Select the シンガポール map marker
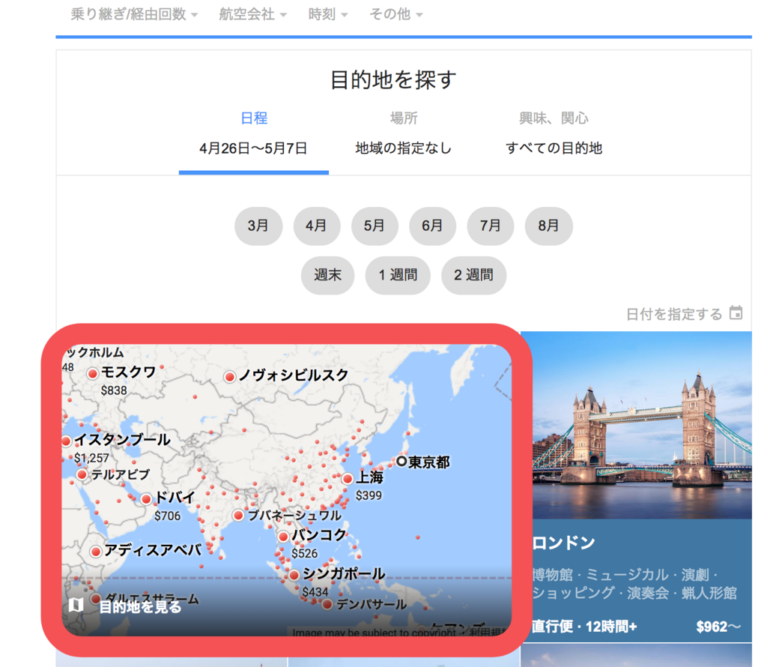 tap(294, 575)
